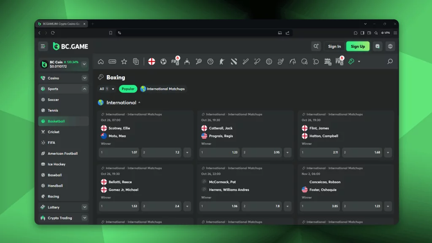
Task: Select the horse racing icon
Action: click(293, 62)
